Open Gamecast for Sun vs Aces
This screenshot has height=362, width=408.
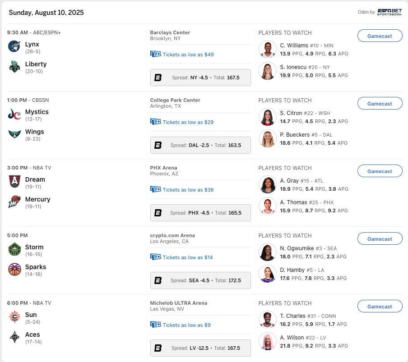pos(380,307)
